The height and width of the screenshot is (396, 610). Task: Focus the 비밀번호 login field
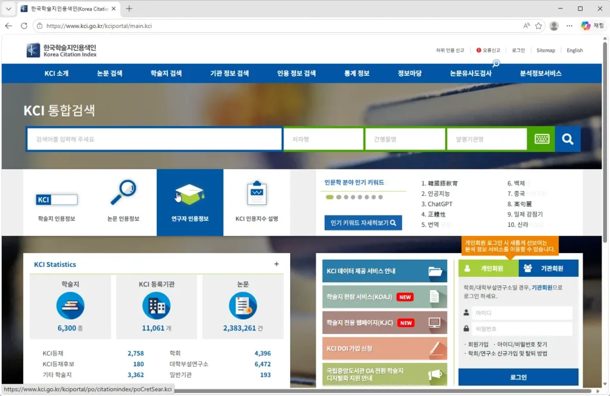pyautogui.click(x=522, y=329)
